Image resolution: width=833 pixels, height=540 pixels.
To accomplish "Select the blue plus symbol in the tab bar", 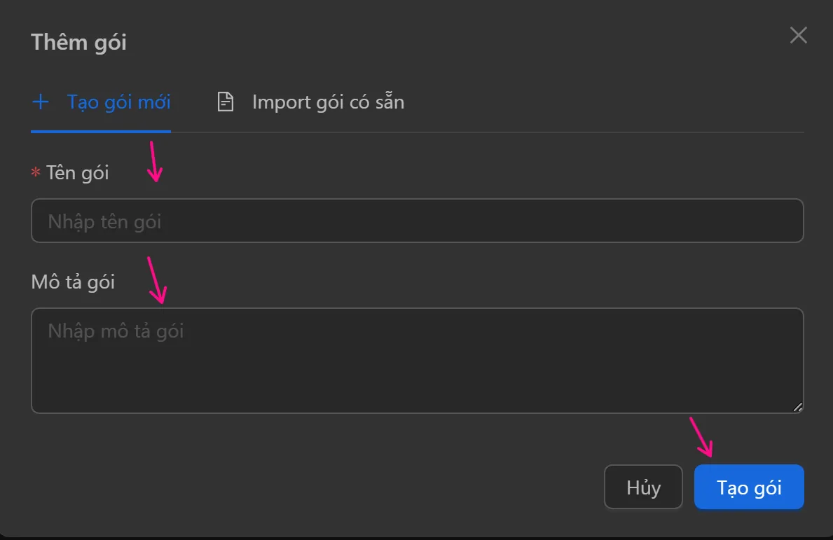I will [x=41, y=102].
